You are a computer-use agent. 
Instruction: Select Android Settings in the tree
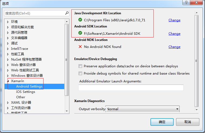tap(29, 86)
